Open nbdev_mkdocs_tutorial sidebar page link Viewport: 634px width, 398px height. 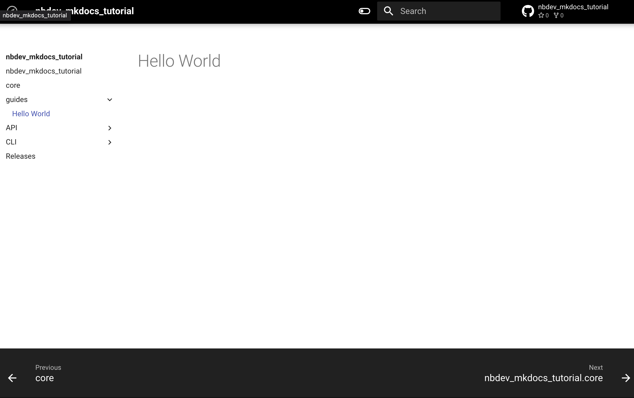point(44,71)
